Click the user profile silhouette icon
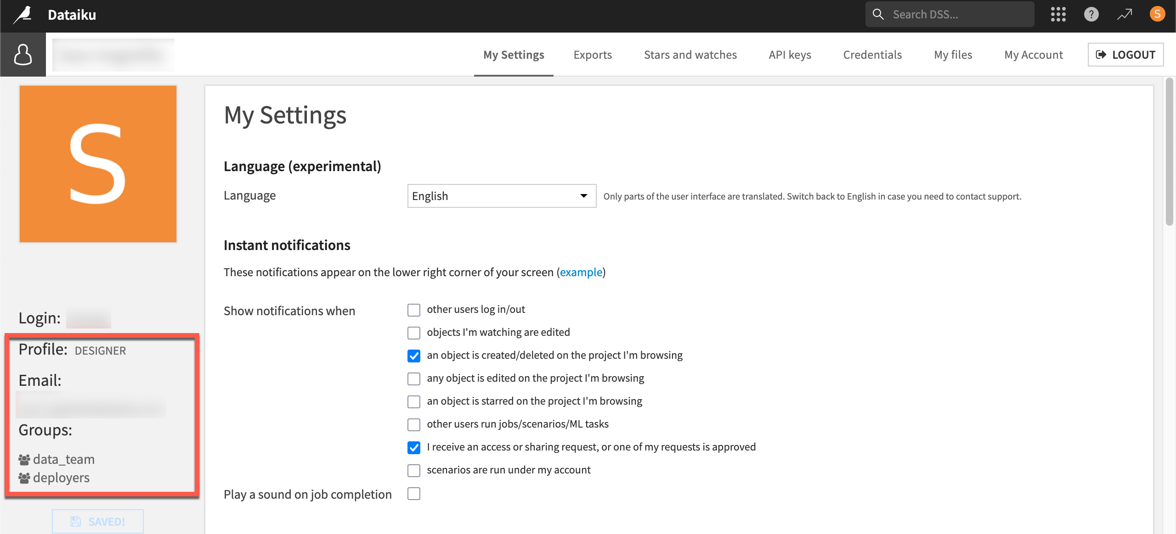 23,55
